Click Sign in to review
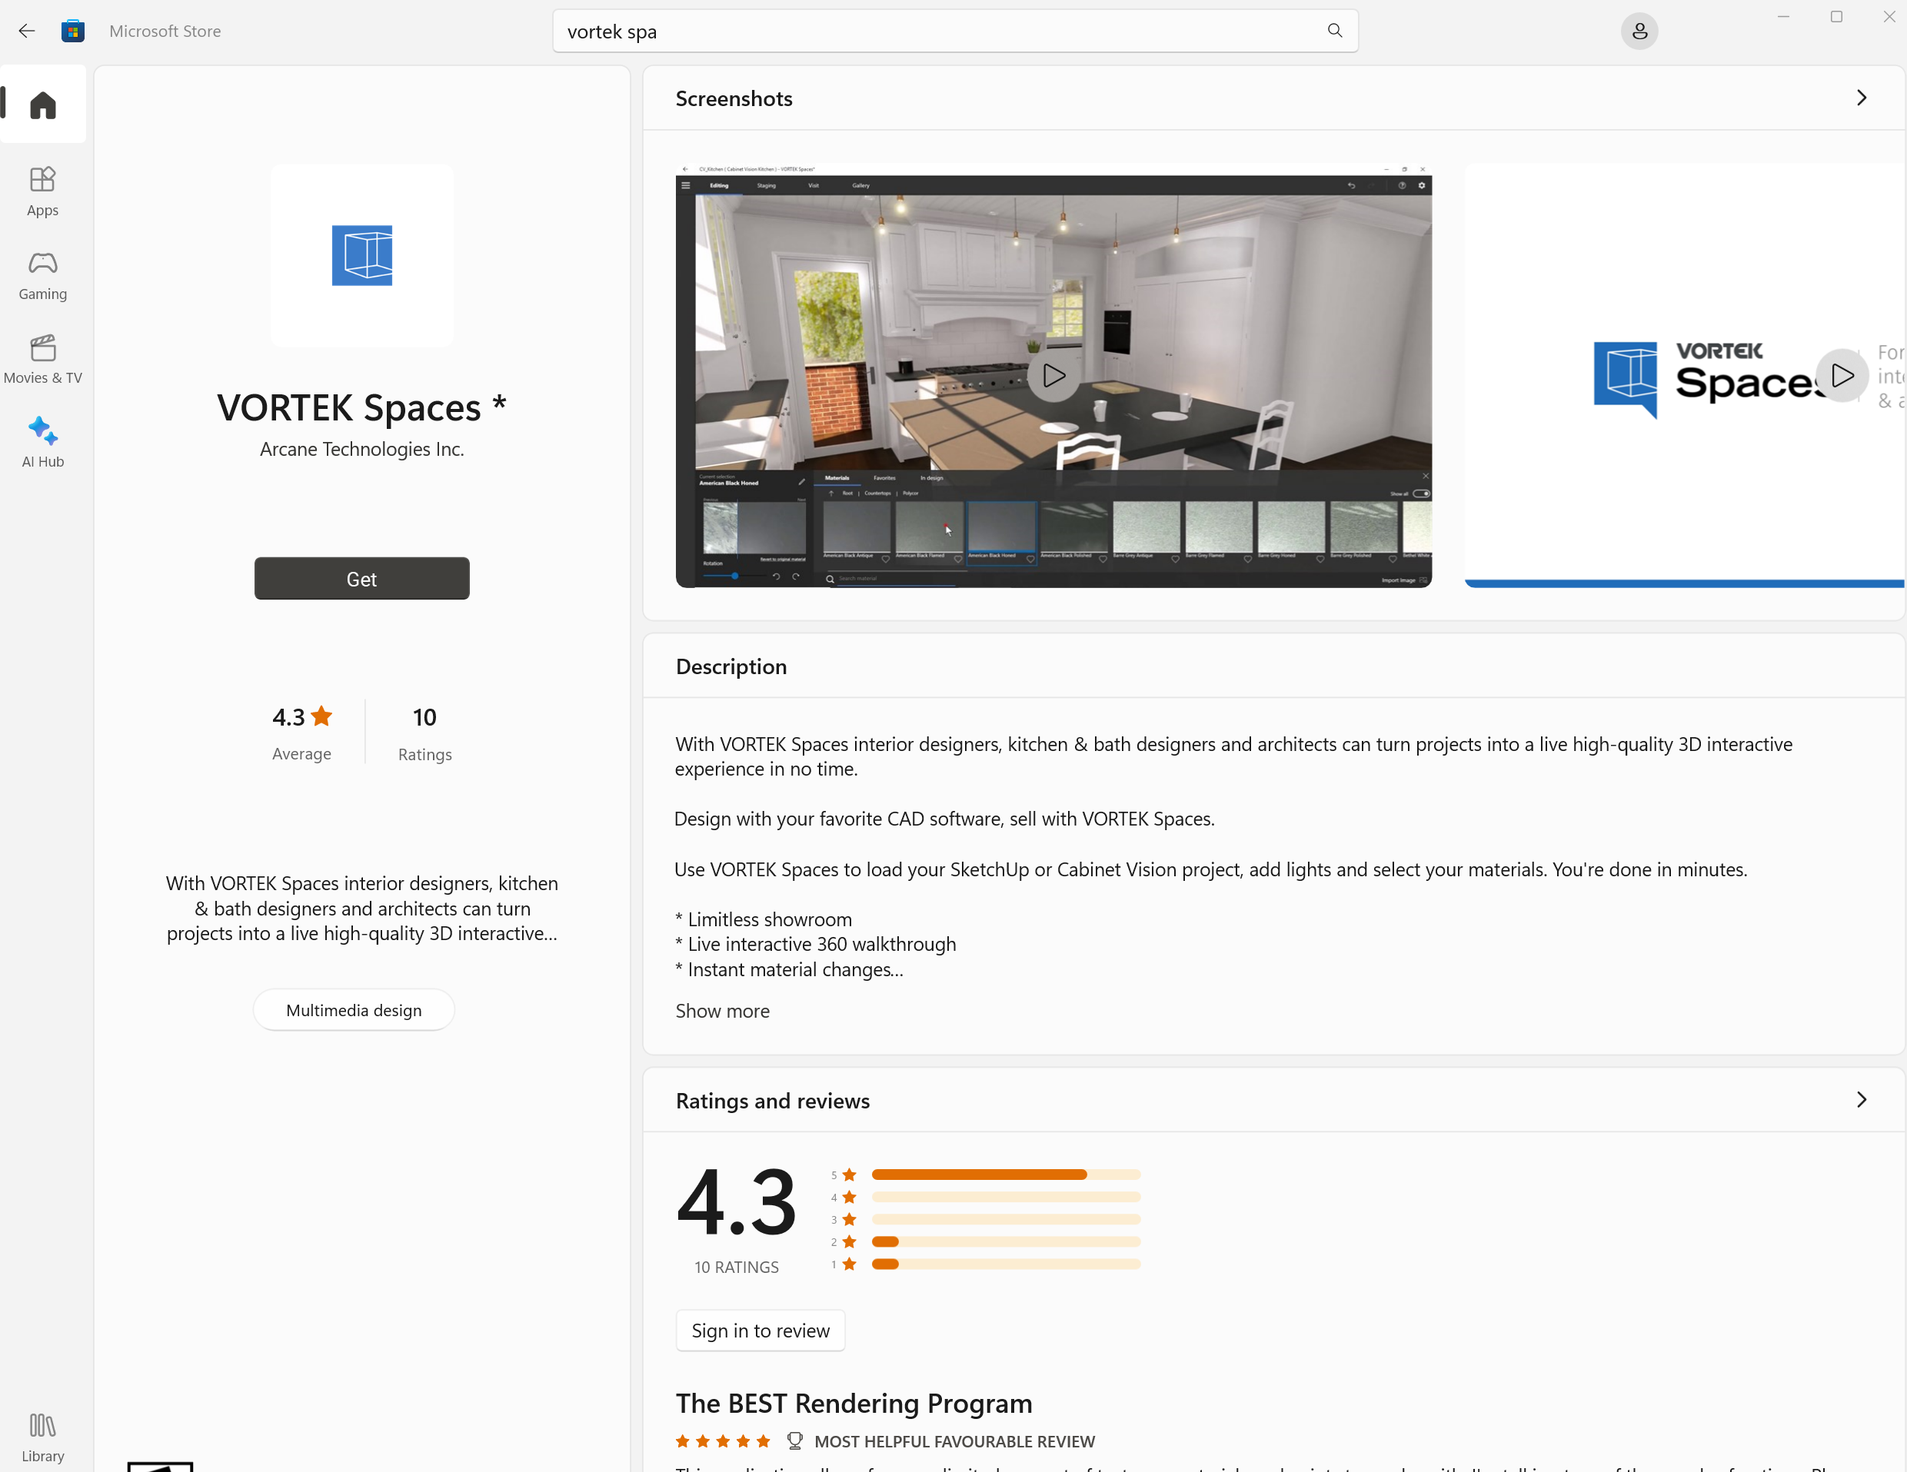Image resolution: width=1907 pixels, height=1472 pixels. 760,1330
